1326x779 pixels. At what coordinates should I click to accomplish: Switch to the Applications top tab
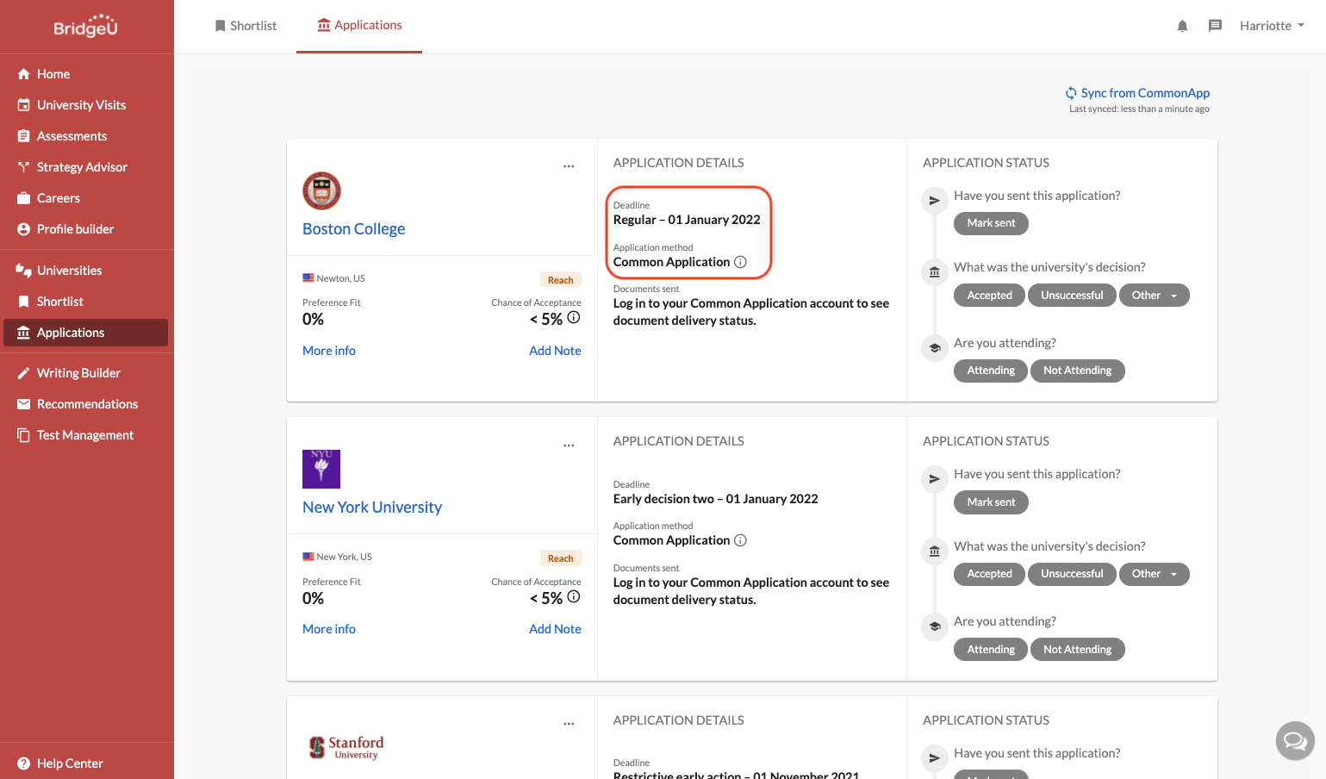tap(359, 26)
